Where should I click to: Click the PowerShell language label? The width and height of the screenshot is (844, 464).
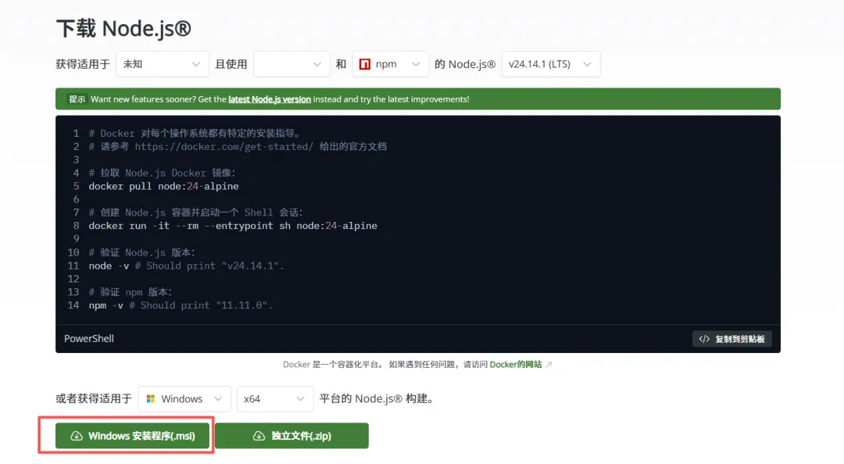click(x=89, y=338)
